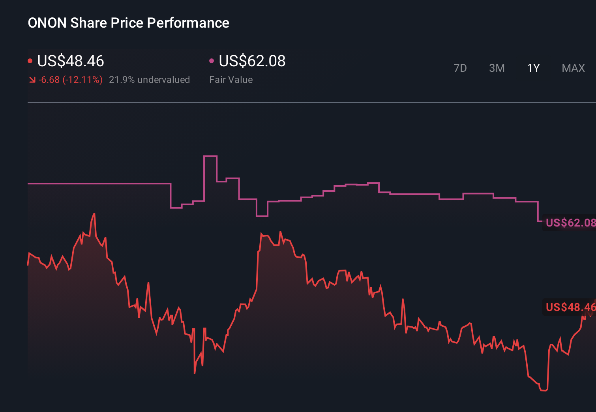Click the peak of the red price line
The width and height of the screenshot is (596, 412).
[94, 214]
